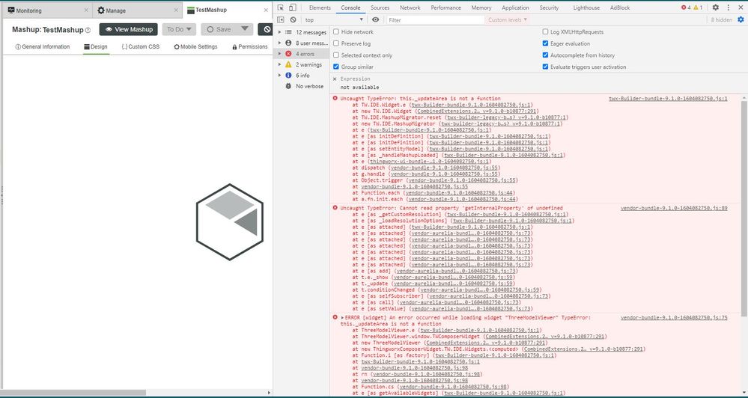Open the DevTools three-dot menu
The image size is (748, 398).
click(728, 7)
